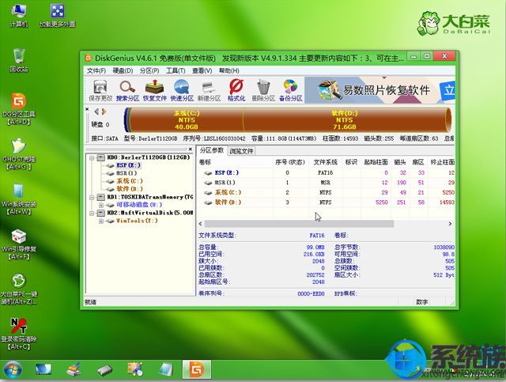The image size is (506, 382).
Task: Collapse the HD2:MsftVirtualDisk tree node
Action: coord(93,213)
